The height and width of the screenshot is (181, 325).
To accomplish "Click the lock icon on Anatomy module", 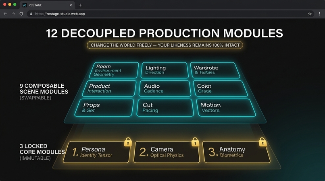I will click(262, 142).
